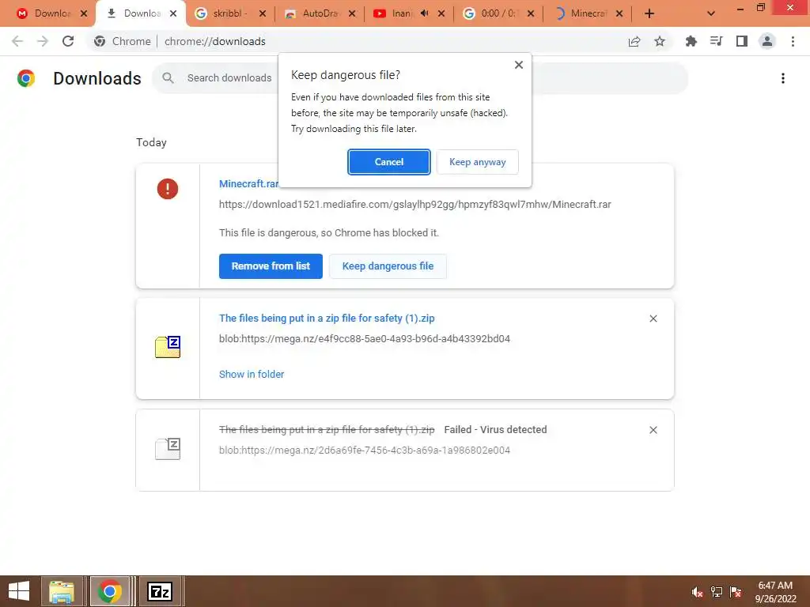Close the skribbl tab
This screenshot has width=810, height=607.
click(x=263, y=13)
